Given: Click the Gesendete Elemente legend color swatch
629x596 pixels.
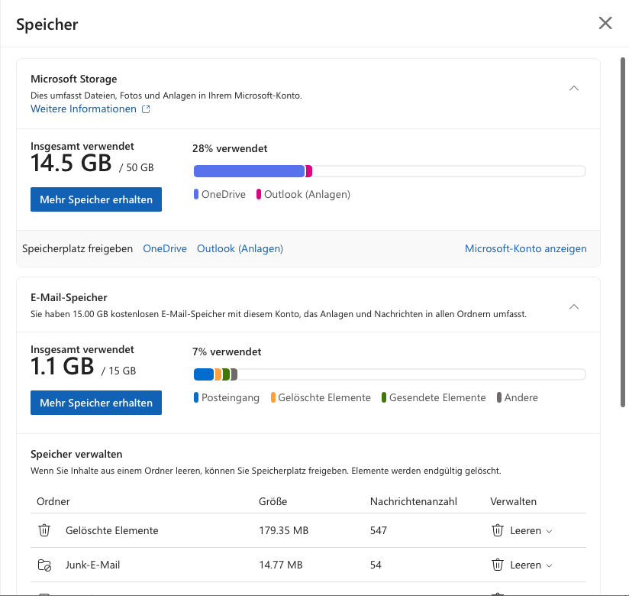Looking at the screenshot, I should [384, 397].
